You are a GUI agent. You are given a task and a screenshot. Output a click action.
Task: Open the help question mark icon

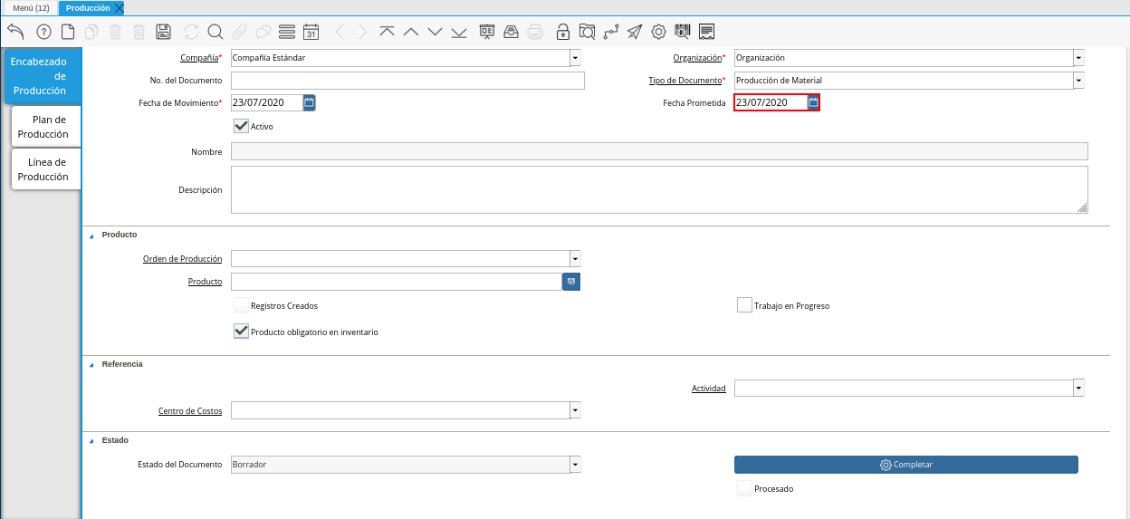[x=43, y=32]
